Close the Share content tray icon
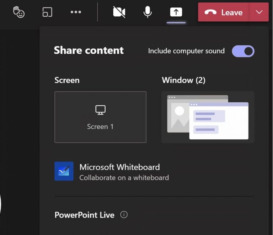 (x=176, y=12)
